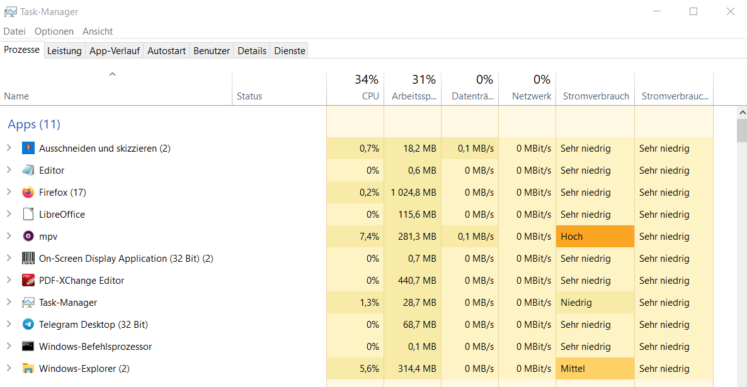
Task: Open the Optionen menu
Action: (x=54, y=31)
